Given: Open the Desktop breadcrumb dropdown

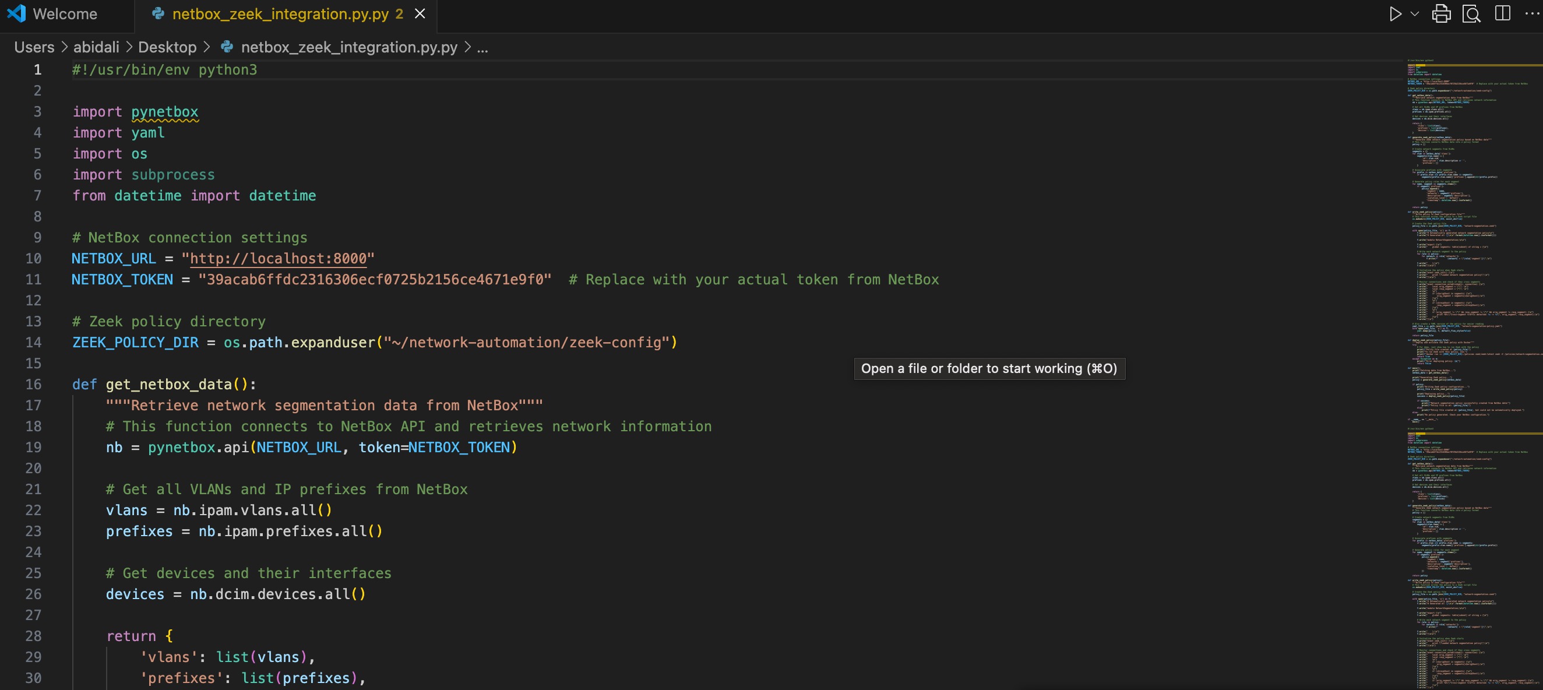Looking at the screenshot, I should (x=167, y=47).
